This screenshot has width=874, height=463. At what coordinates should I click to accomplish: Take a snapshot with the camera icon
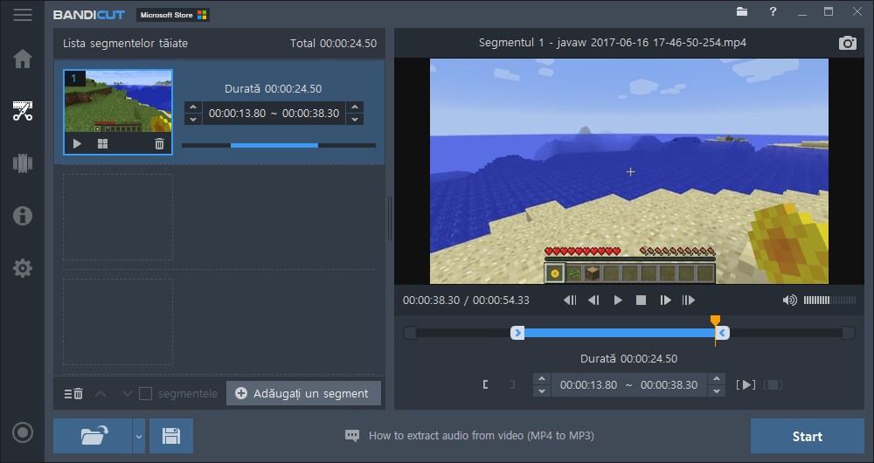coord(847,43)
